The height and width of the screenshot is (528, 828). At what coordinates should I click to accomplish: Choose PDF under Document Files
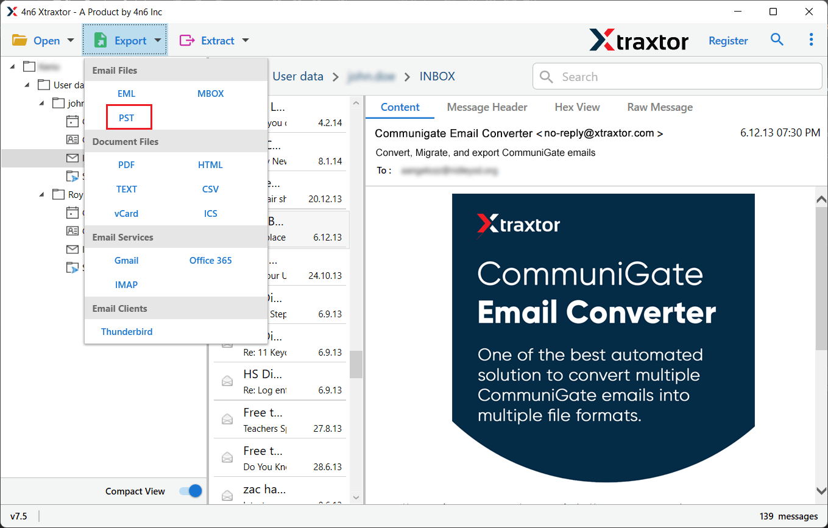coord(127,165)
